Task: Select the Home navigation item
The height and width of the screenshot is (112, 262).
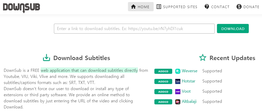Action: [x=141, y=7]
